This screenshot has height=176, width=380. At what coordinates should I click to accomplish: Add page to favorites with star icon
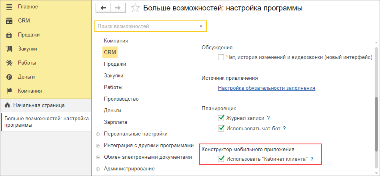click(x=136, y=8)
